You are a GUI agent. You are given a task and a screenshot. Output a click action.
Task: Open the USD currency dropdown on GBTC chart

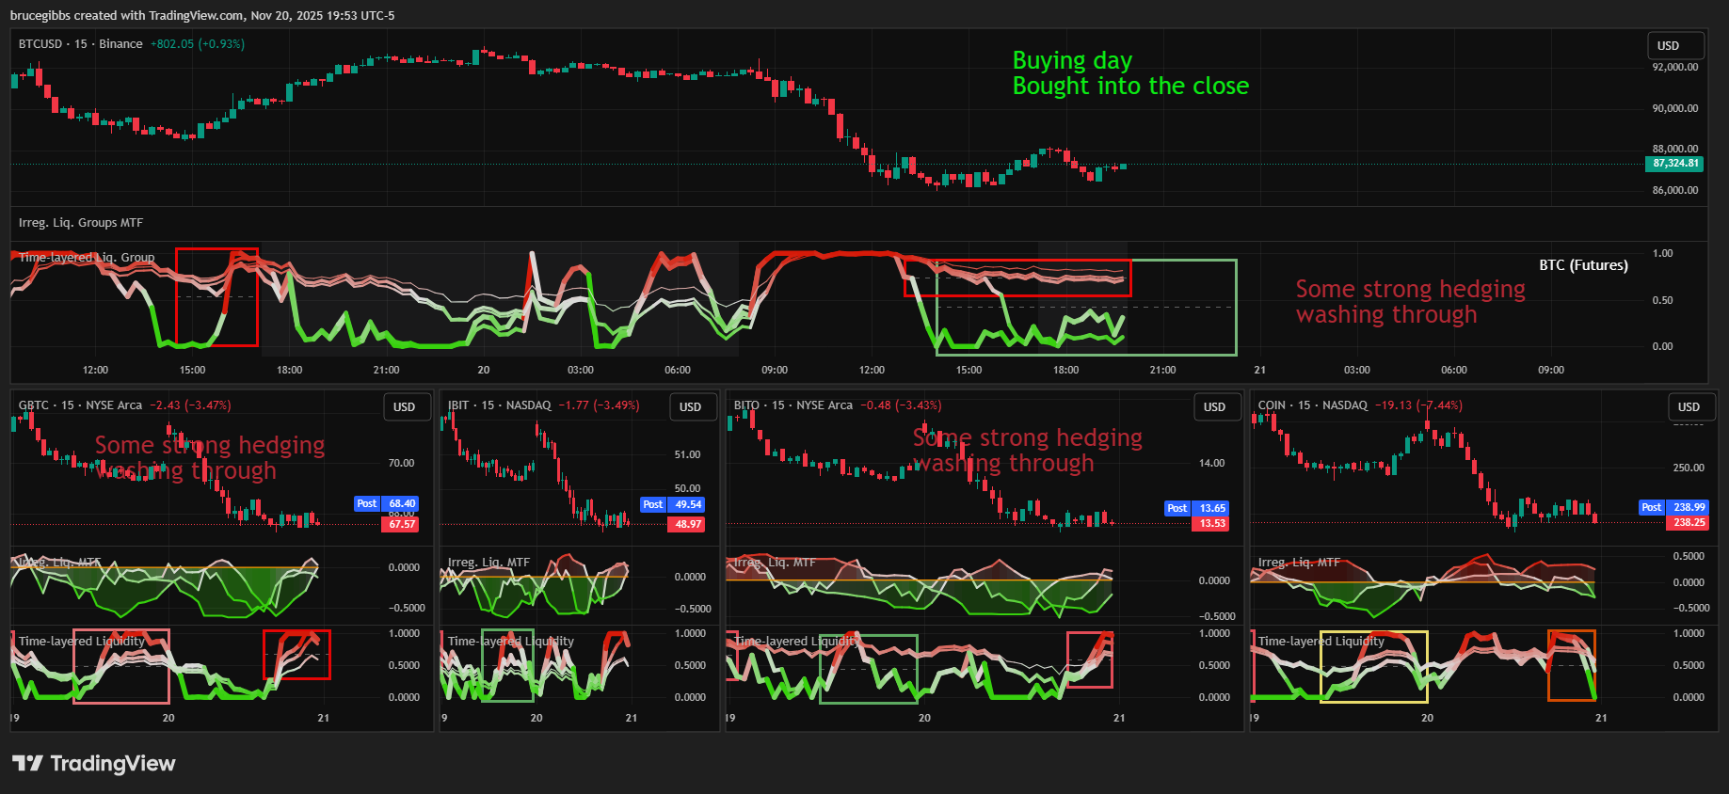point(405,406)
